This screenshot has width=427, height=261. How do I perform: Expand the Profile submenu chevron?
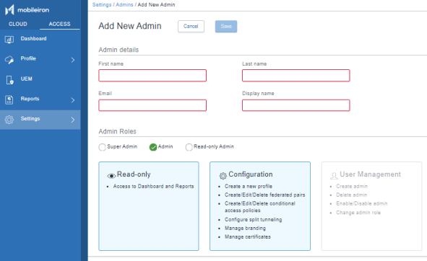click(73, 60)
